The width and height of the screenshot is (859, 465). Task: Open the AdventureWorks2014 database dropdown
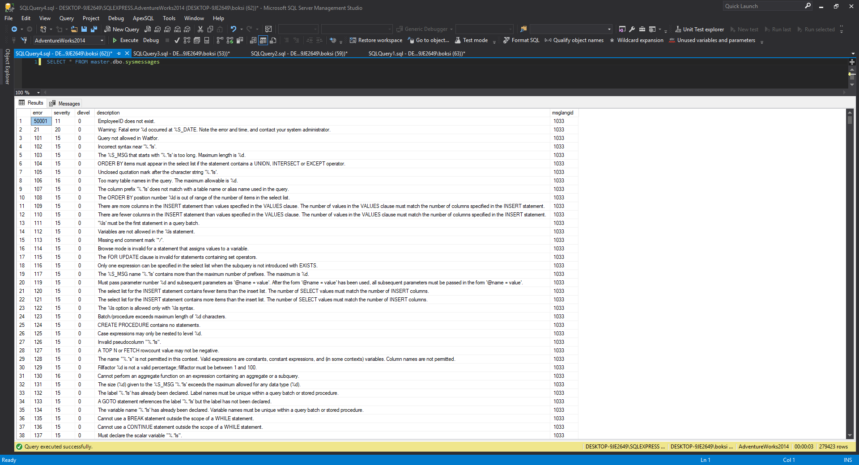pyautogui.click(x=102, y=40)
